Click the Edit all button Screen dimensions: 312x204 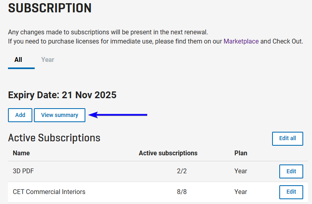[288, 139]
